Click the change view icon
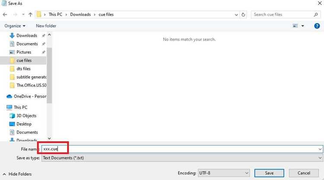The height and width of the screenshot is (180, 324). [x=295, y=26]
